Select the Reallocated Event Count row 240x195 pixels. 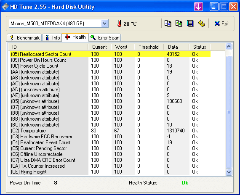[x=110, y=142]
